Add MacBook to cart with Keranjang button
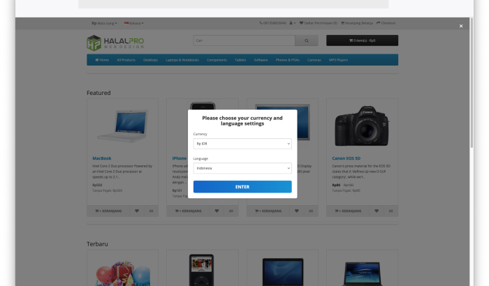This screenshot has height=286, width=489. click(108, 211)
